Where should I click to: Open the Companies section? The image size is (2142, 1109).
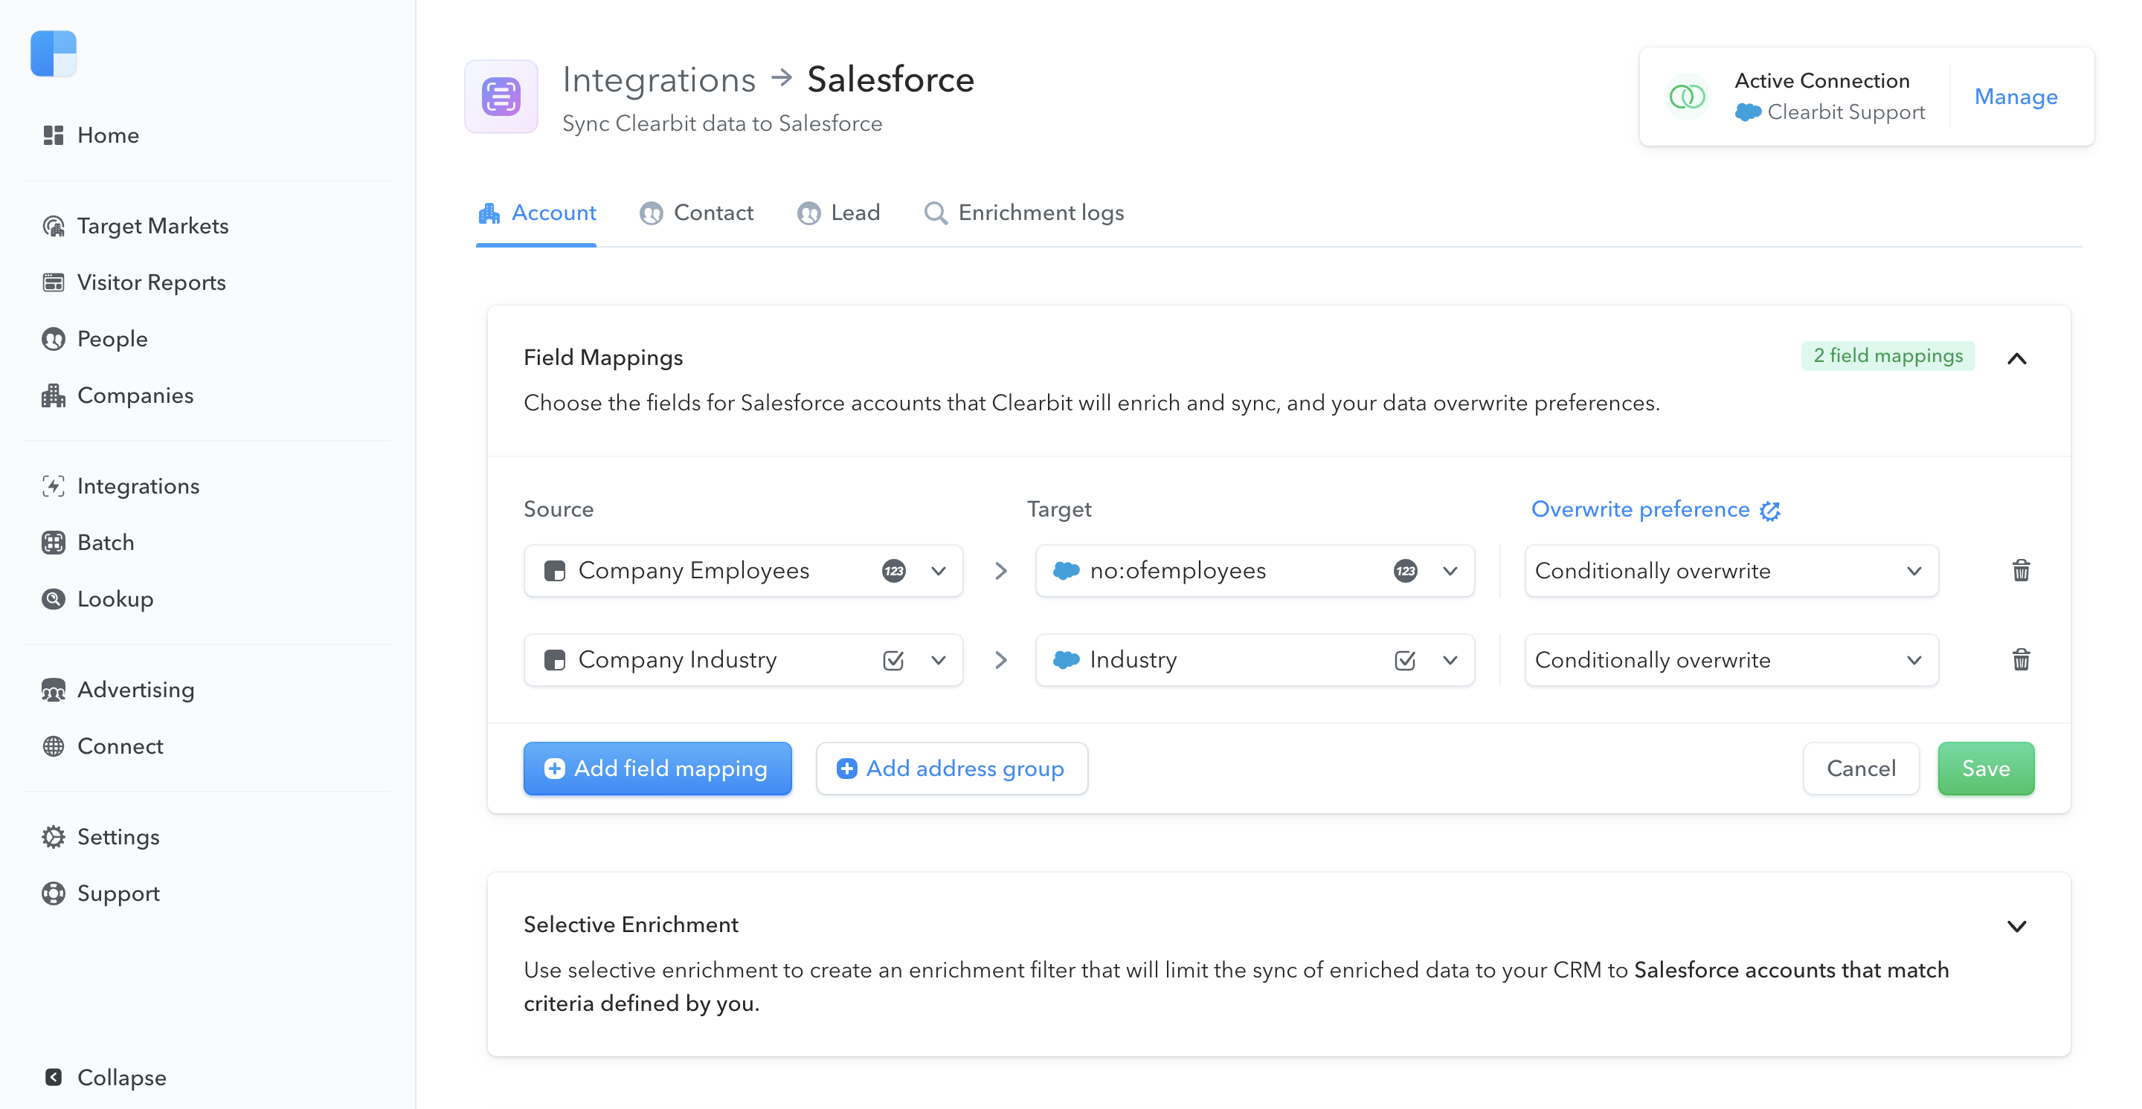(x=118, y=395)
